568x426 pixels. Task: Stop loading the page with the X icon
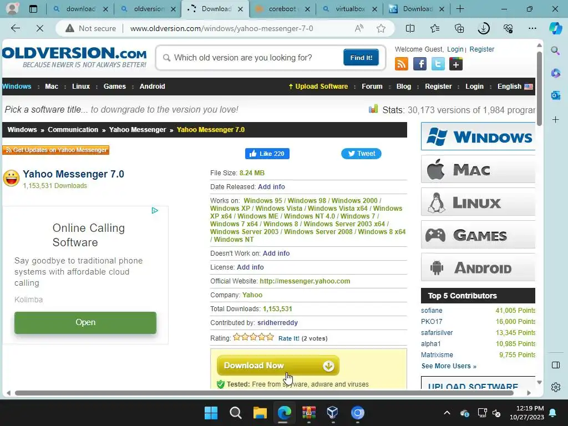coord(40,28)
